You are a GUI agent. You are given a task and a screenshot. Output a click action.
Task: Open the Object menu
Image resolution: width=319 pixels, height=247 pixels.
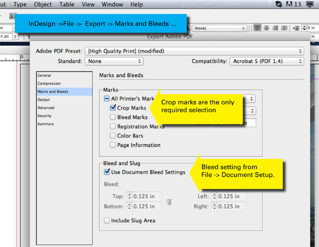coord(43,4)
